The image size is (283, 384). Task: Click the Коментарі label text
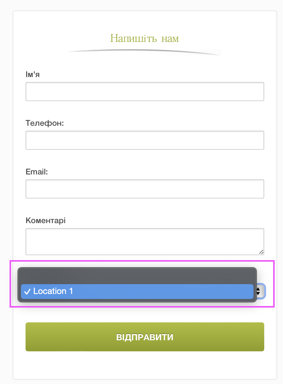[x=46, y=221]
